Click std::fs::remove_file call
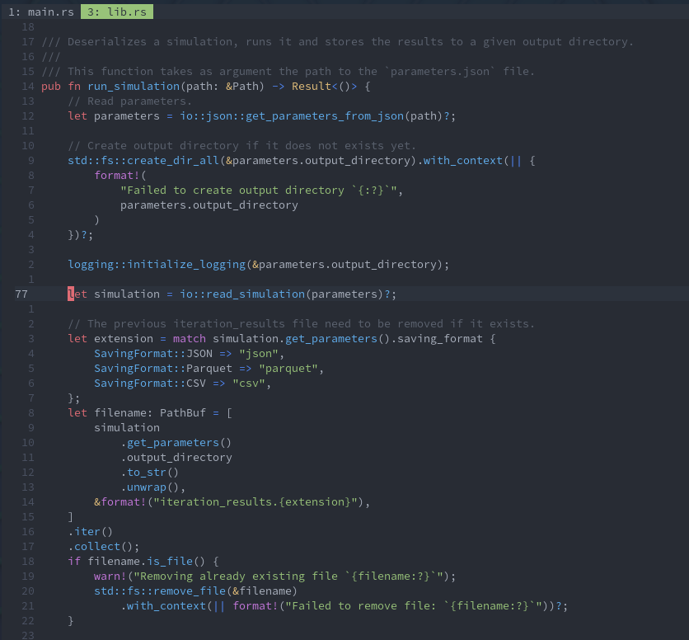 pyautogui.click(x=160, y=591)
